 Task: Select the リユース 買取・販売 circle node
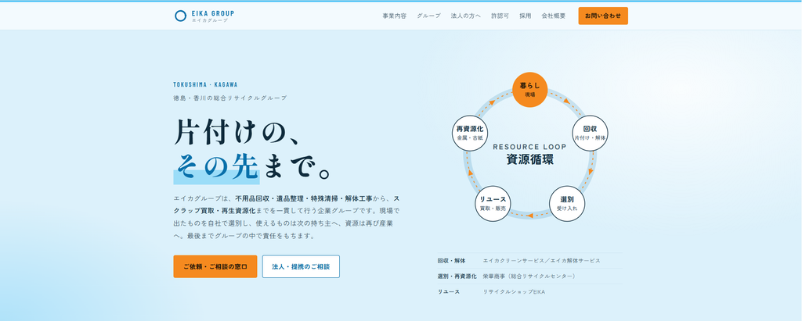493,204
